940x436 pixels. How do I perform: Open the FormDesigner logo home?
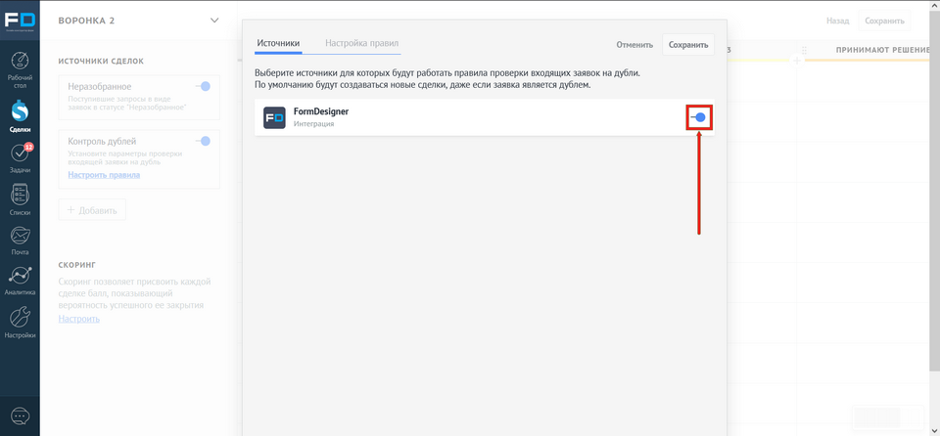point(20,20)
